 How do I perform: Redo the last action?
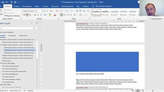click(12, 2)
